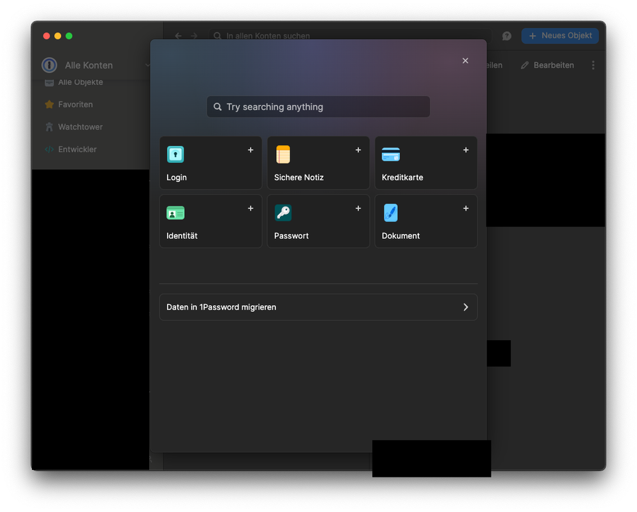Click the Login lock icon

[x=175, y=154]
